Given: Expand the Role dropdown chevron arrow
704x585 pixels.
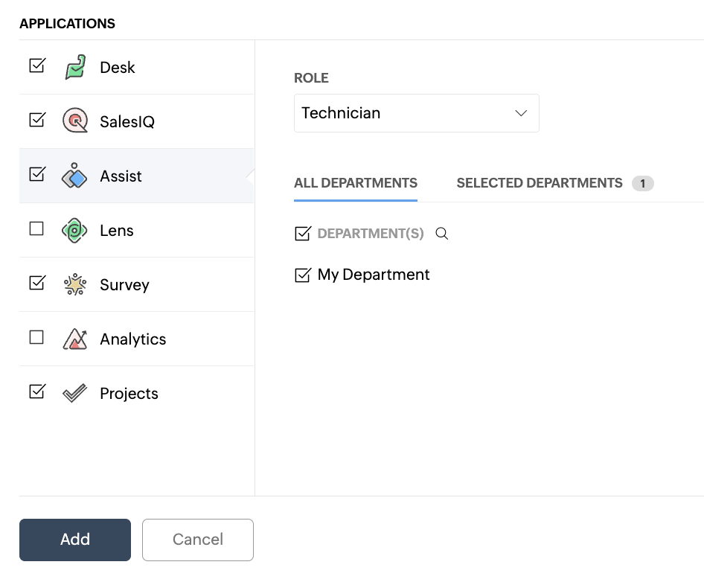Looking at the screenshot, I should [521, 113].
